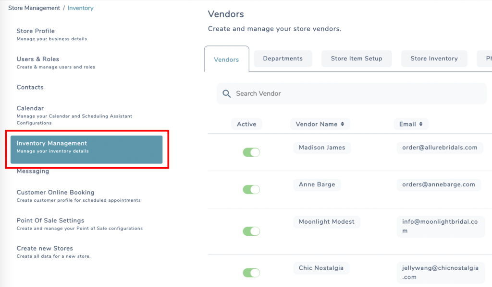The width and height of the screenshot is (492, 287).
Task: Click the Search Vendor field
Action: pyautogui.click(x=351, y=93)
